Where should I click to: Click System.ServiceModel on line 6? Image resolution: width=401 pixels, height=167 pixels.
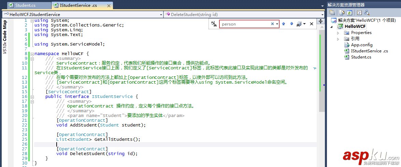pyautogui.click(x=77, y=44)
